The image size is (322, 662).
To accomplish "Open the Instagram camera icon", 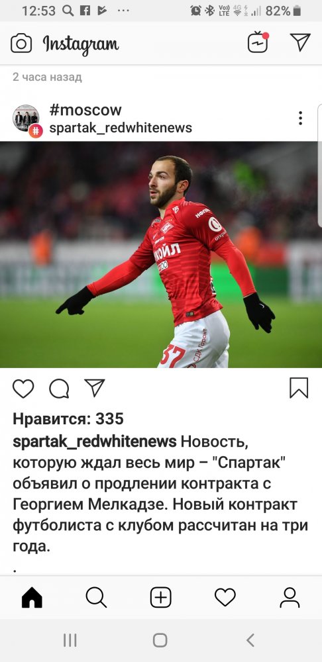I will click(21, 43).
